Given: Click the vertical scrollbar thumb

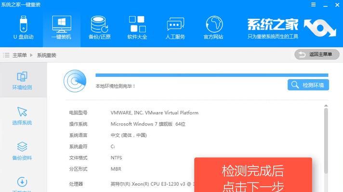Looking at the screenshot, I should click(x=326, y=141).
